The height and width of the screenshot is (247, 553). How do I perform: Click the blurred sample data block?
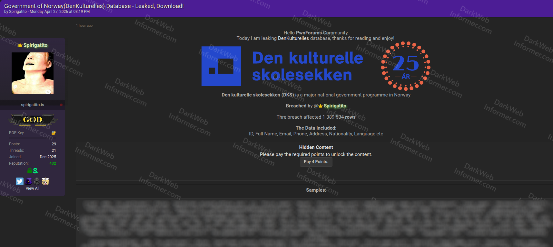314,223
